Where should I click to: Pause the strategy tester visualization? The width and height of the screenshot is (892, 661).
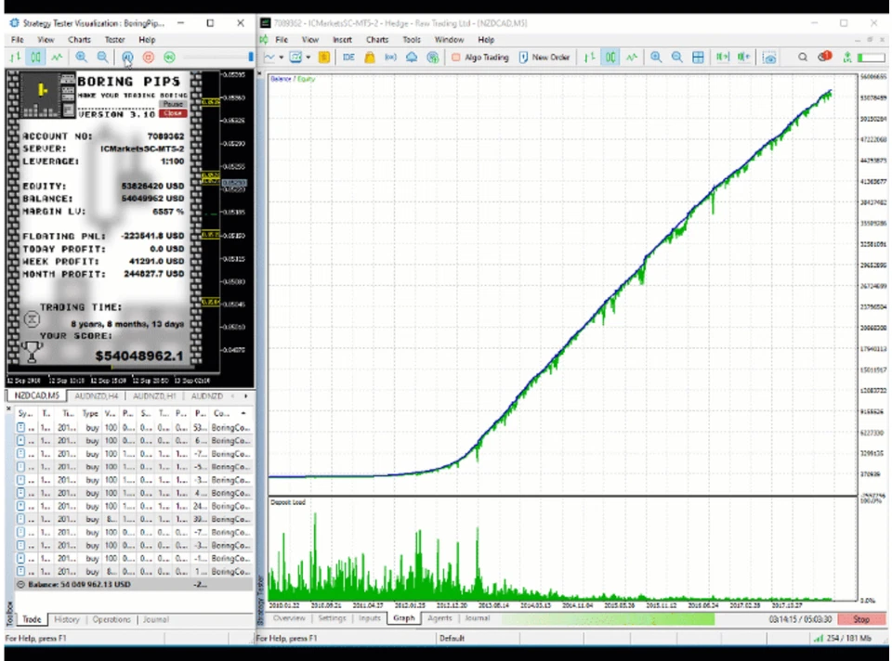(x=126, y=58)
